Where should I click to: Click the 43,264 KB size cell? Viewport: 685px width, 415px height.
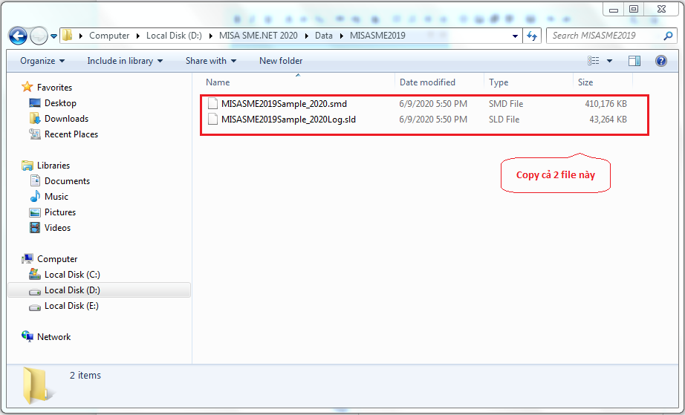(x=608, y=120)
